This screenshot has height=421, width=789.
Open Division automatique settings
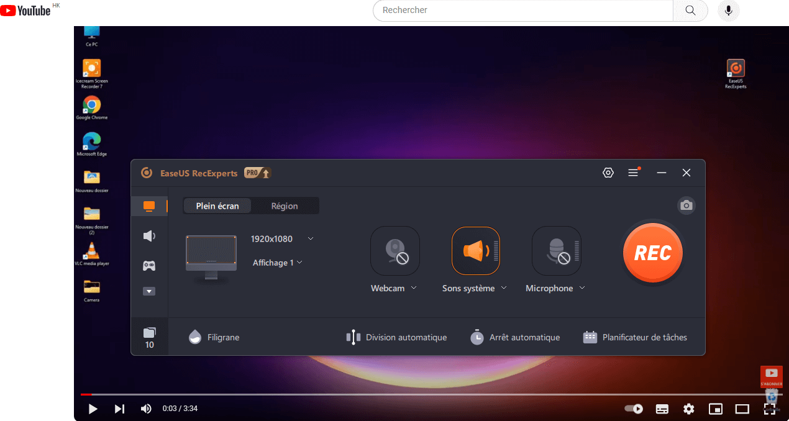[396, 337]
